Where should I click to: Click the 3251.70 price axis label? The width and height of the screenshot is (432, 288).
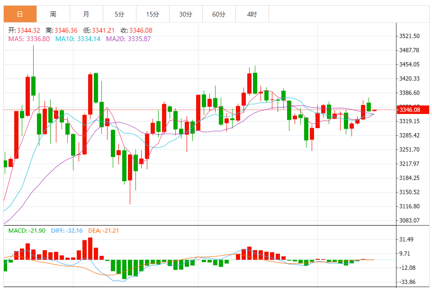pos(409,149)
